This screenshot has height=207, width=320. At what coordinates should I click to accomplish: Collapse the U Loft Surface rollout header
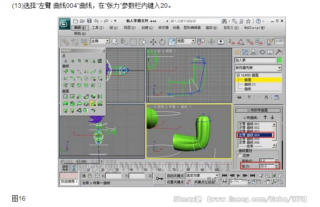[x=258, y=110]
